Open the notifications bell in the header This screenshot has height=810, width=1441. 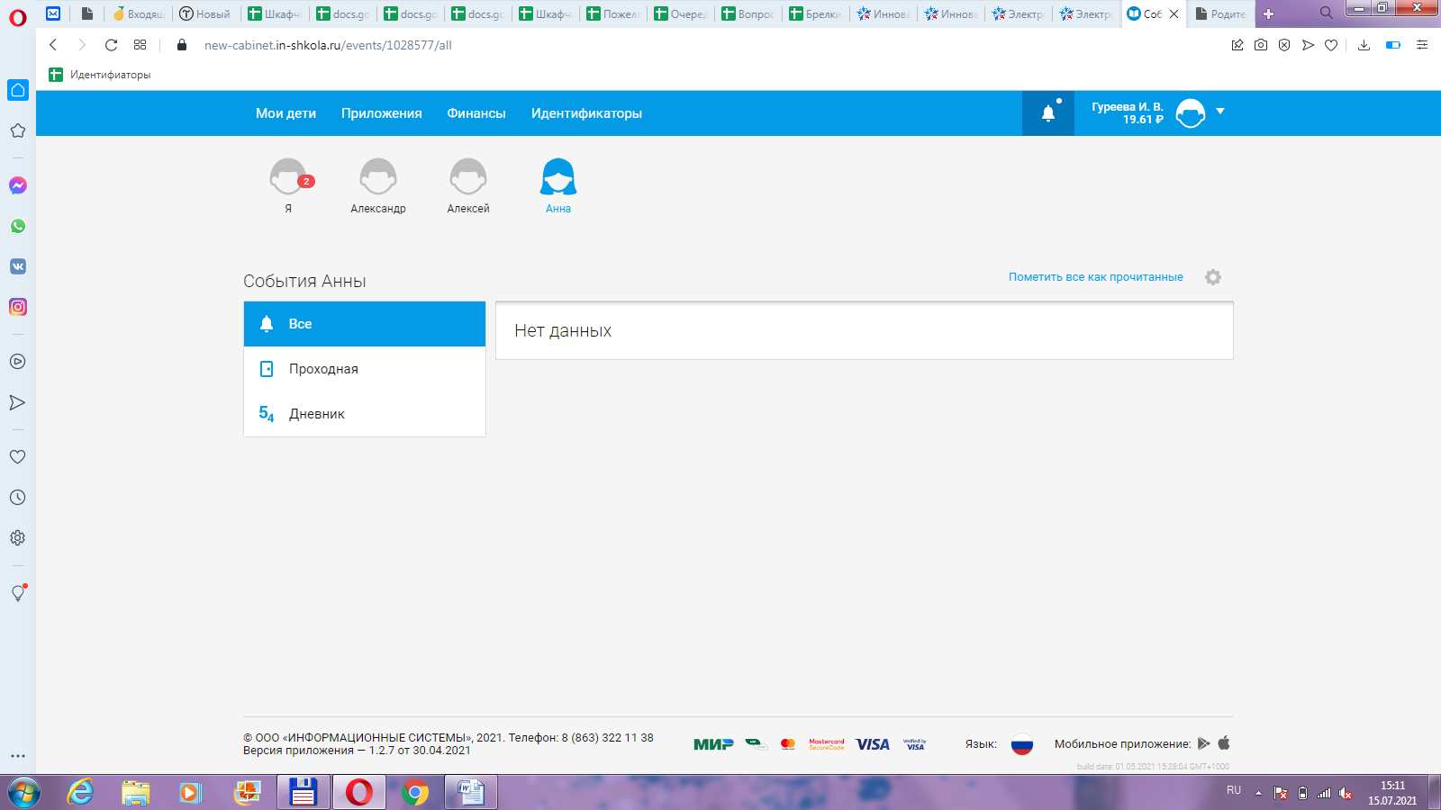pos(1048,113)
